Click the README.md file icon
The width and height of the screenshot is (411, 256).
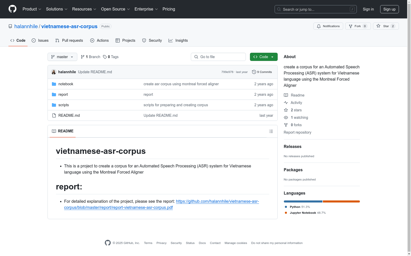(54, 115)
